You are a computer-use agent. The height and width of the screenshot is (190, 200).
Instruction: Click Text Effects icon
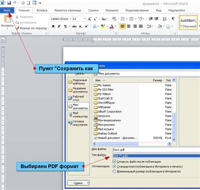[95, 26]
